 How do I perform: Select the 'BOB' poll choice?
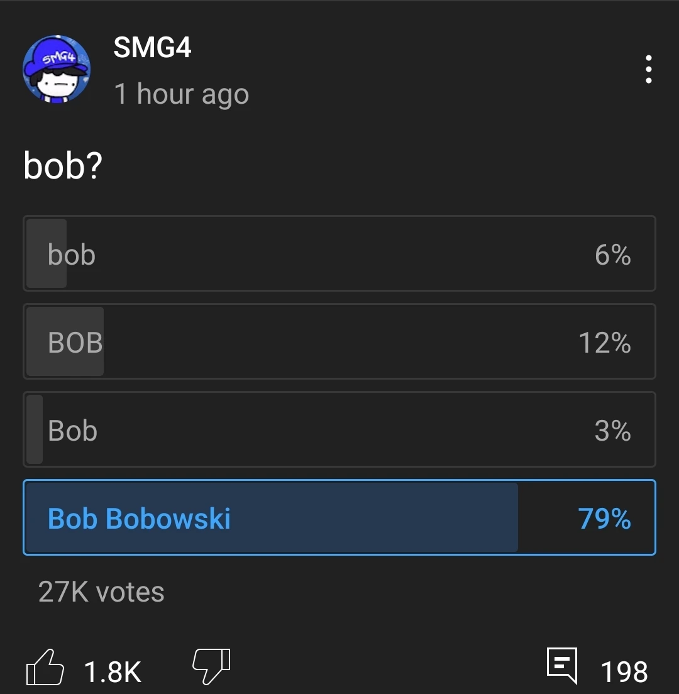coord(339,341)
